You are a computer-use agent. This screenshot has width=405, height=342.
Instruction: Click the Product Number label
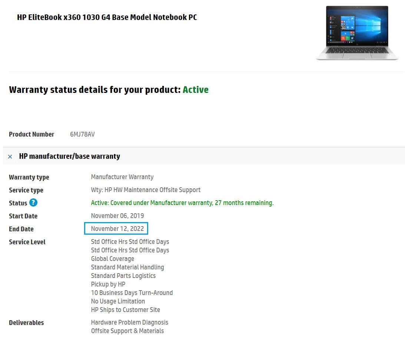click(x=31, y=134)
